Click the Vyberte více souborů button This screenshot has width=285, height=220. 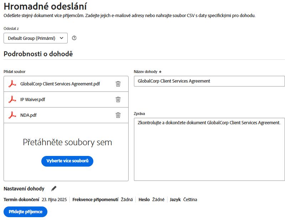coord(67,161)
